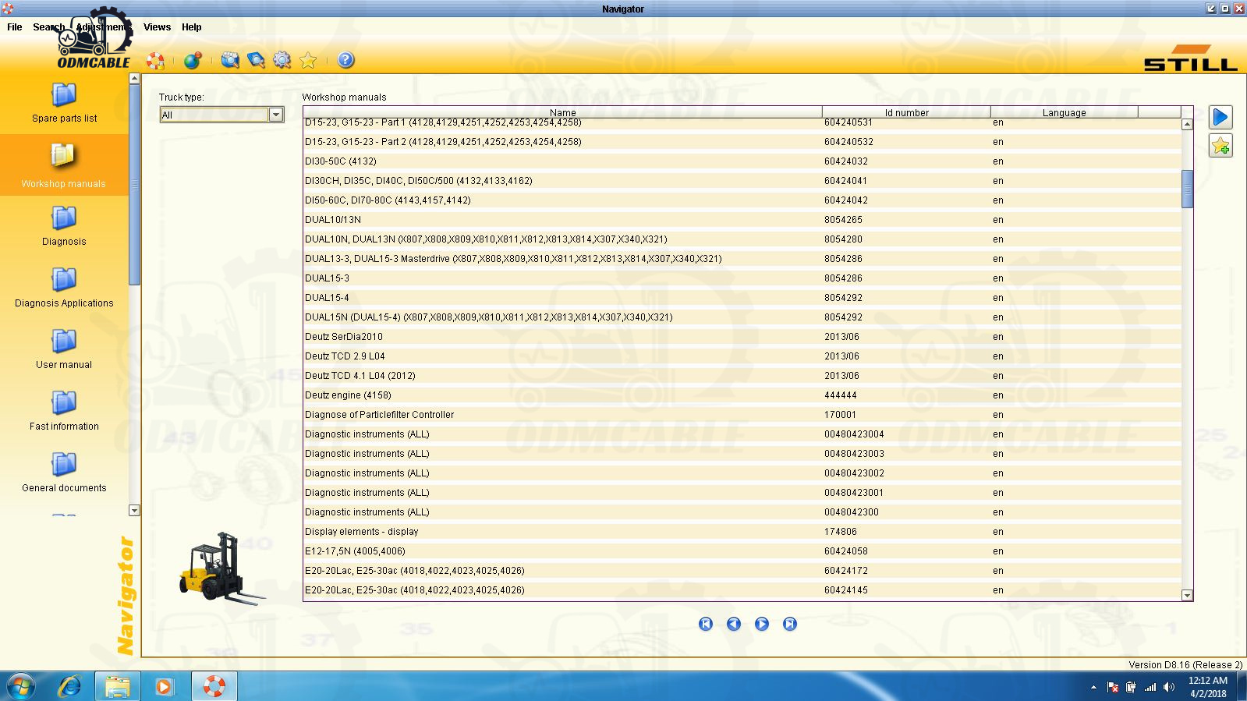Click the sidebar scroll down arrow
1247x701 pixels.
134,510
